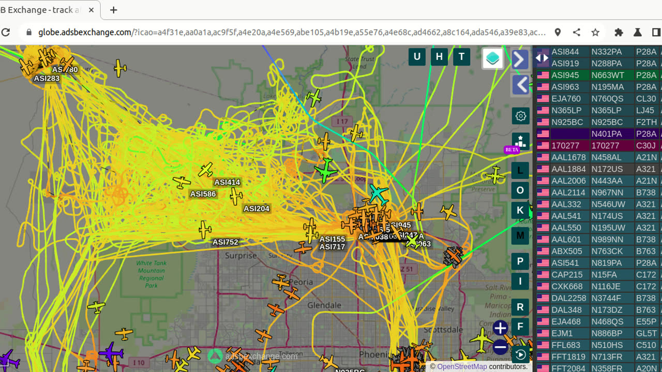The image size is (662, 372).
Task: Share this page via the share icon
Action: point(577,32)
